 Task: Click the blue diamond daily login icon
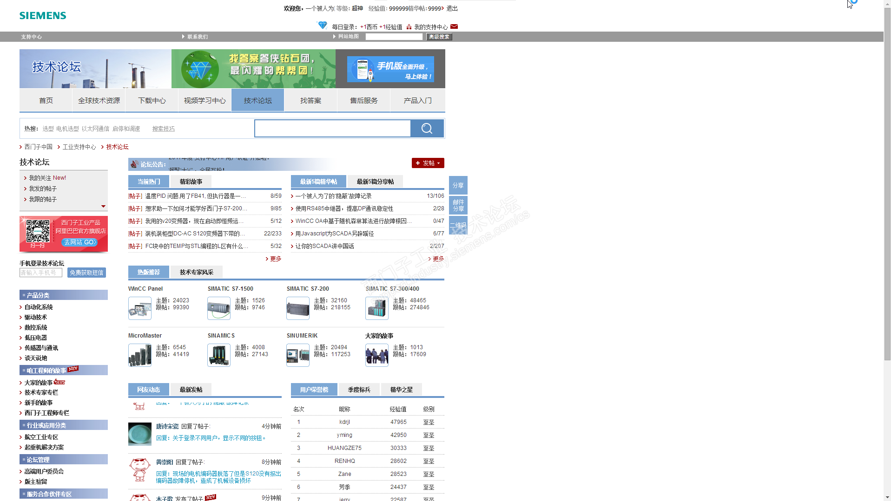click(x=322, y=25)
